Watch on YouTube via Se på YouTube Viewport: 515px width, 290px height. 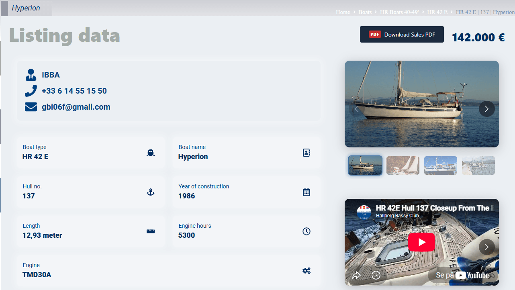click(462, 275)
